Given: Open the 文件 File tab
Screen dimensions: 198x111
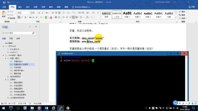Looking at the screenshot, I should point(4,7).
